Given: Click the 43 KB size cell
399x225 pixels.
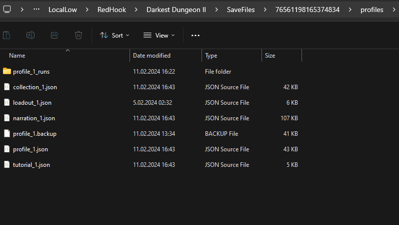Looking at the screenshot, I should coord(290,149).
